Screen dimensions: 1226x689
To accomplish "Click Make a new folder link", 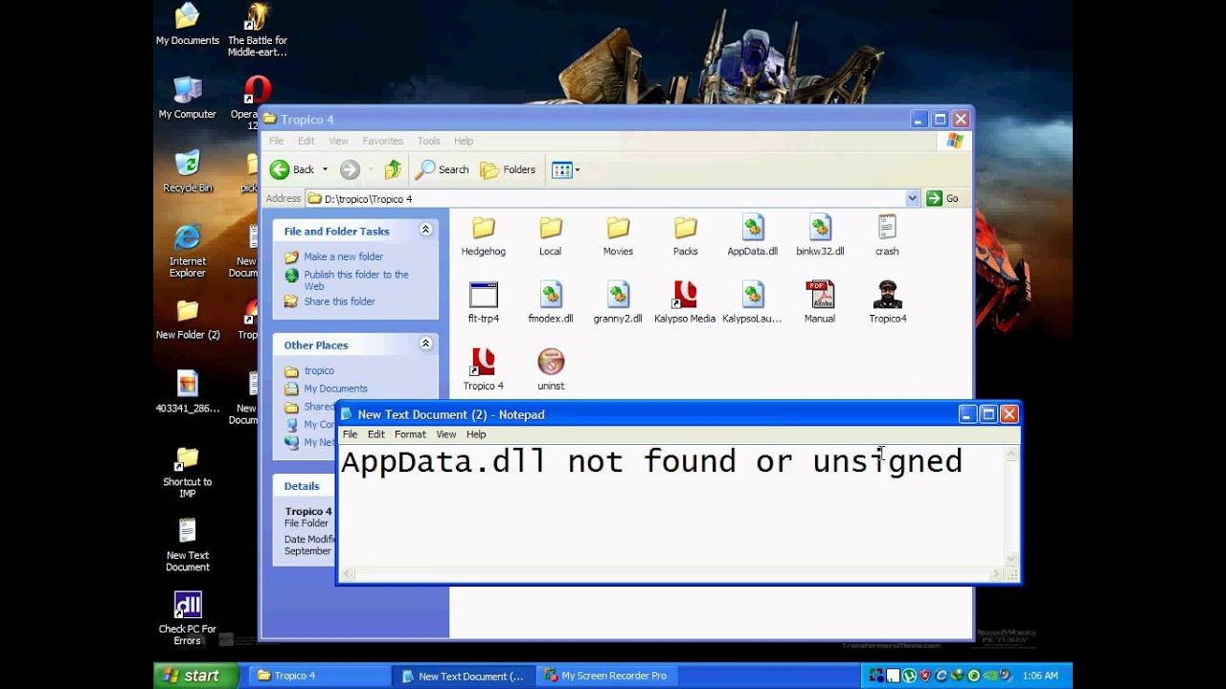I will tap(343, 256).
